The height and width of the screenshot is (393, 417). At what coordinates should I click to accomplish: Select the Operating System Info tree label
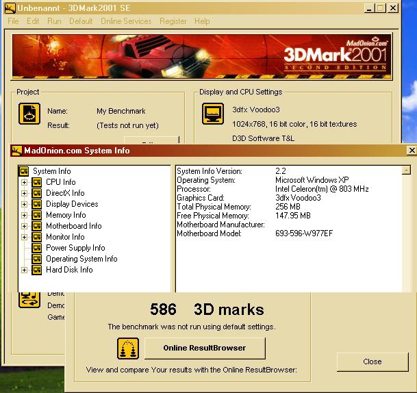[x=81, y=259]
